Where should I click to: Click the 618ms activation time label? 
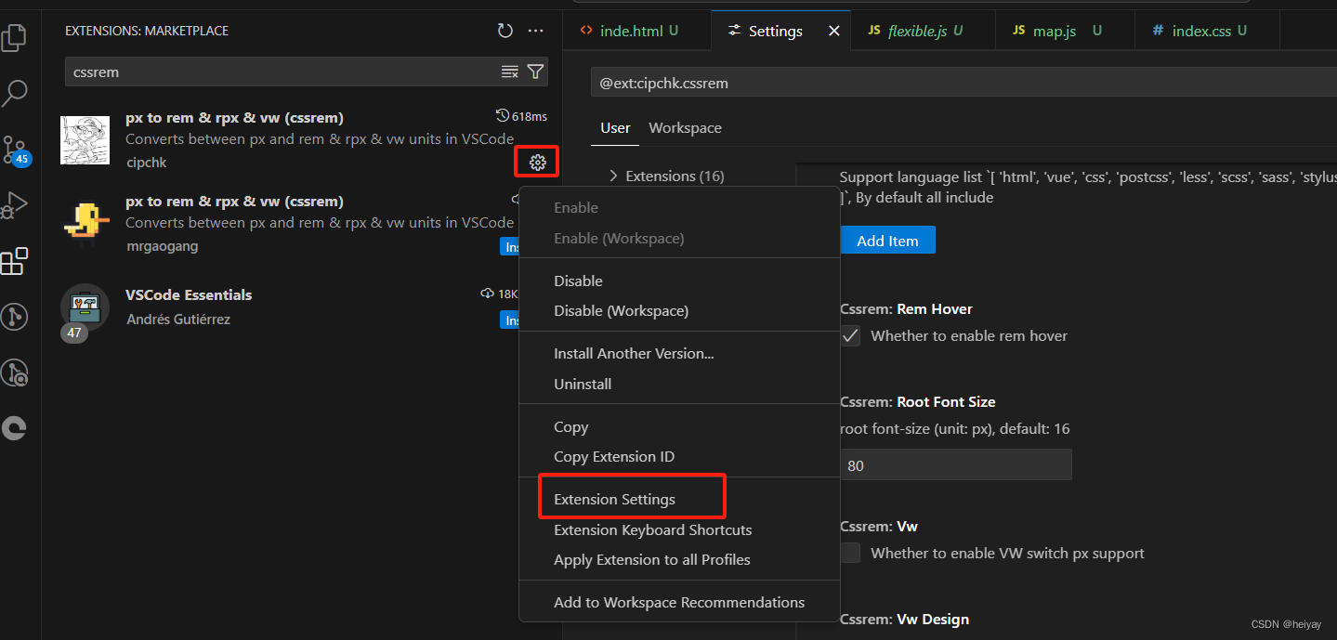pyautogui.click(x=522, y=116)
